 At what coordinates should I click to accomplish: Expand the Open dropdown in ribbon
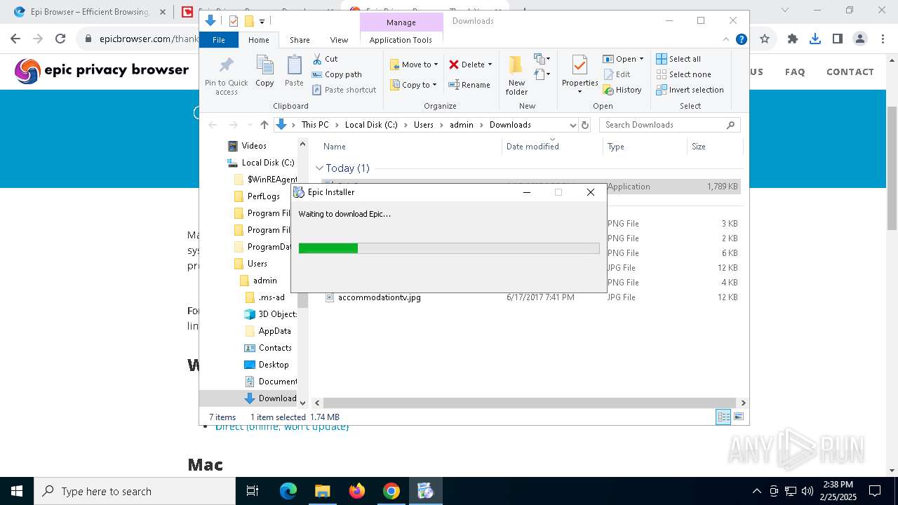click(x=641, y=59)
